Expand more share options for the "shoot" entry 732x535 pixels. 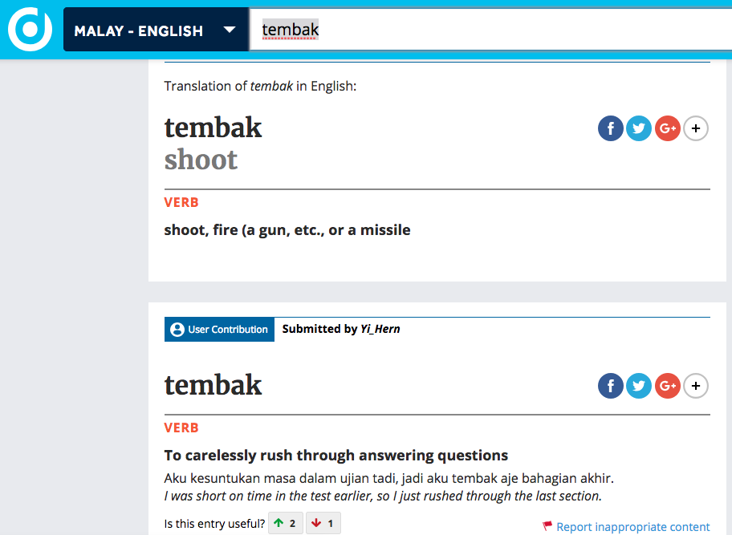point(696,128)
